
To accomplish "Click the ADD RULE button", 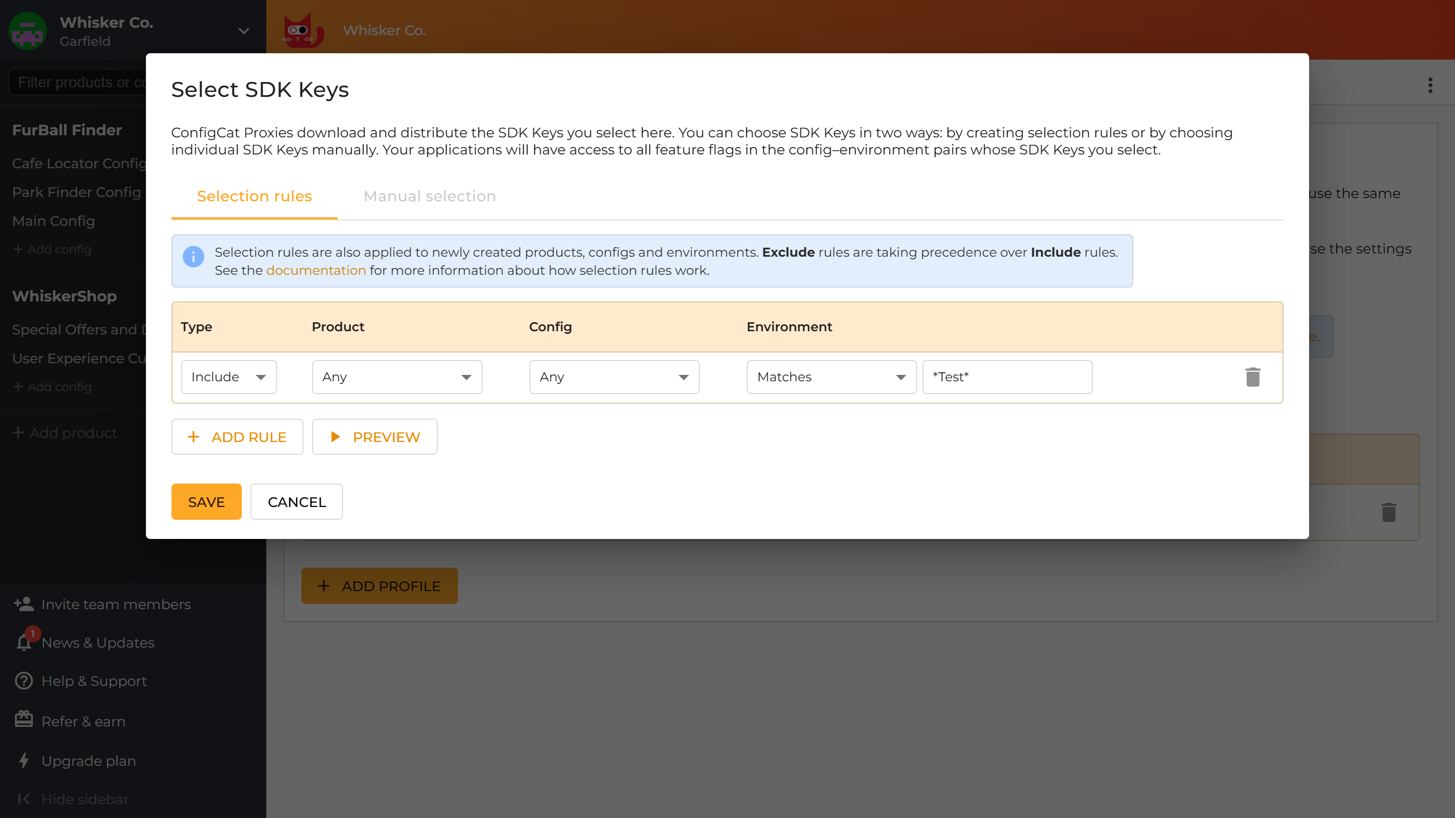I will [237, 436].
